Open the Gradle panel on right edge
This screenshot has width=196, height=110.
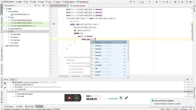194,9
